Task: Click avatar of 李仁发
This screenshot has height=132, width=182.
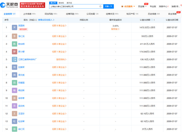Action: 15,36
